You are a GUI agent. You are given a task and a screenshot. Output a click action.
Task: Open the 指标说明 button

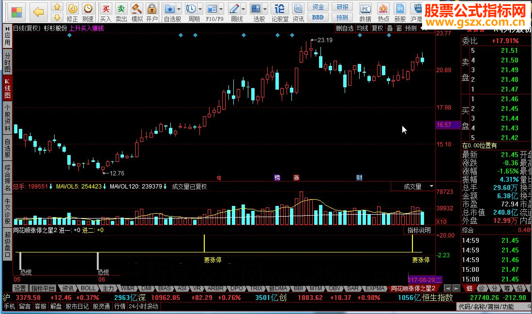pos(419,230)
